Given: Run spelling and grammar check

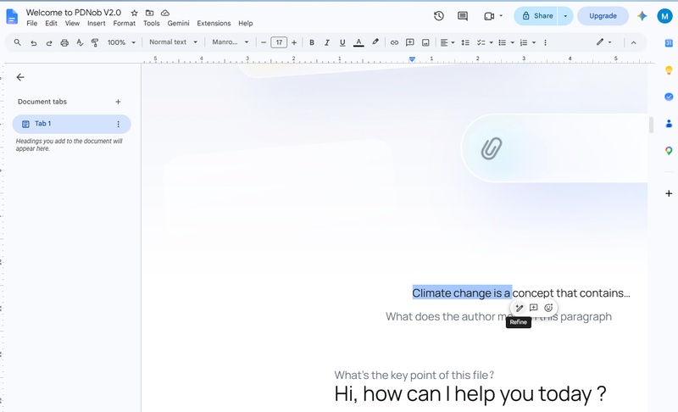Looking at the screenshot, I should pos(80,42).
